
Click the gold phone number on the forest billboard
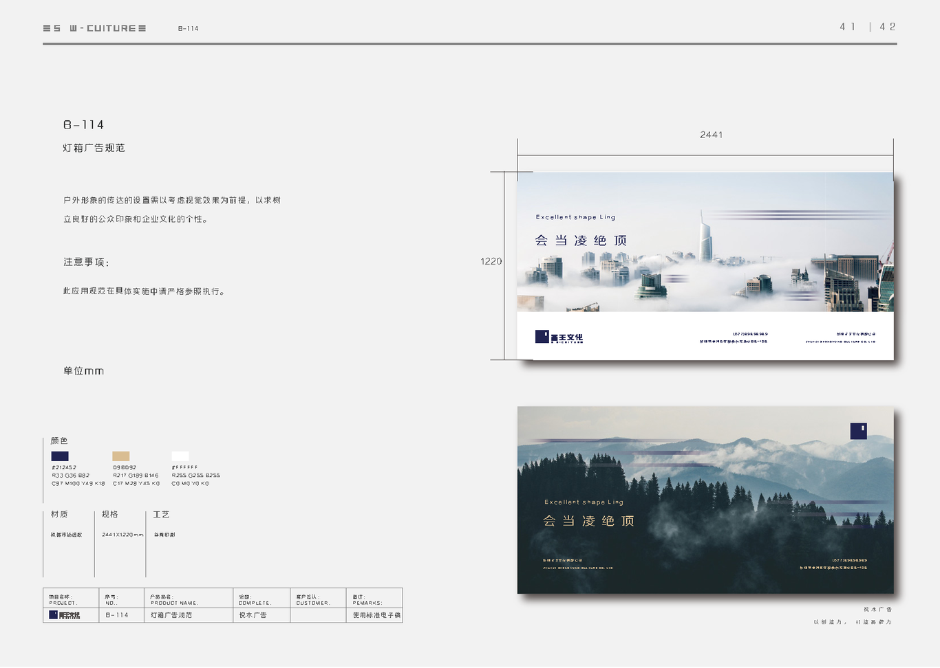[850, 560]
